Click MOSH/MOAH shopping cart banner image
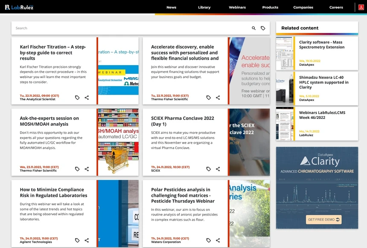367x248 pixels. (x=118, y=142)
